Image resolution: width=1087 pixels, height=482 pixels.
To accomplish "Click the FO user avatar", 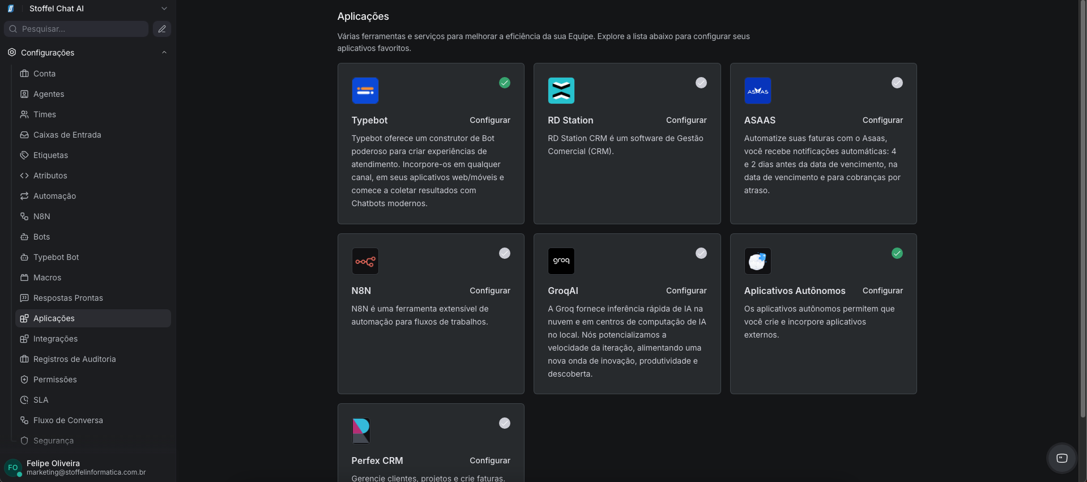I will point(13,468).
